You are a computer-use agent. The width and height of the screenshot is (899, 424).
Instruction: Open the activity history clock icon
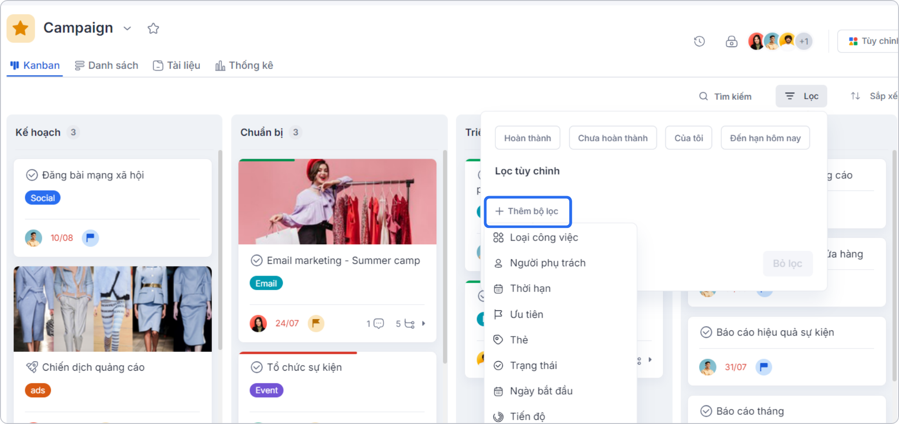(x=699, y=41)
